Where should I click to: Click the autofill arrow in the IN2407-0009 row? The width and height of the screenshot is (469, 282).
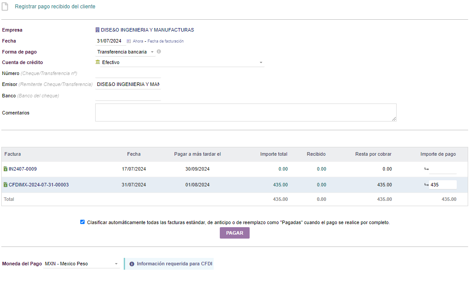pos(426,169)
